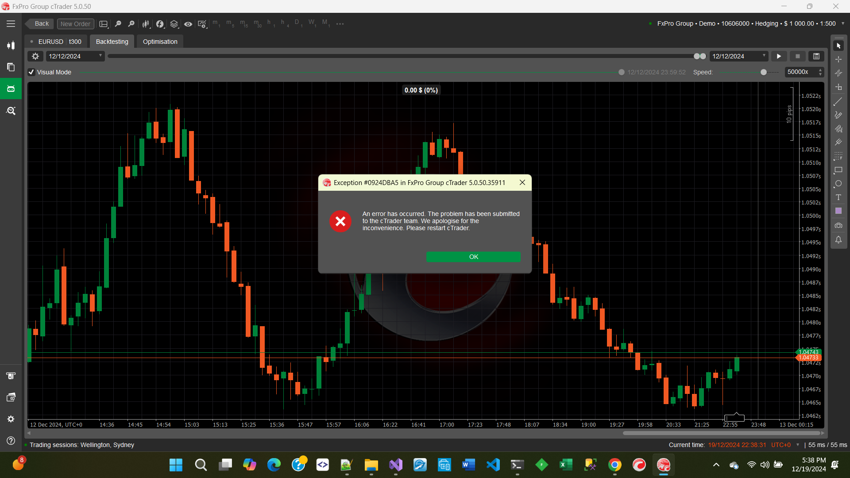Screen dimensions: 850x478
Task: Open more toolbar options ellipsis
Action: (340, 24)
